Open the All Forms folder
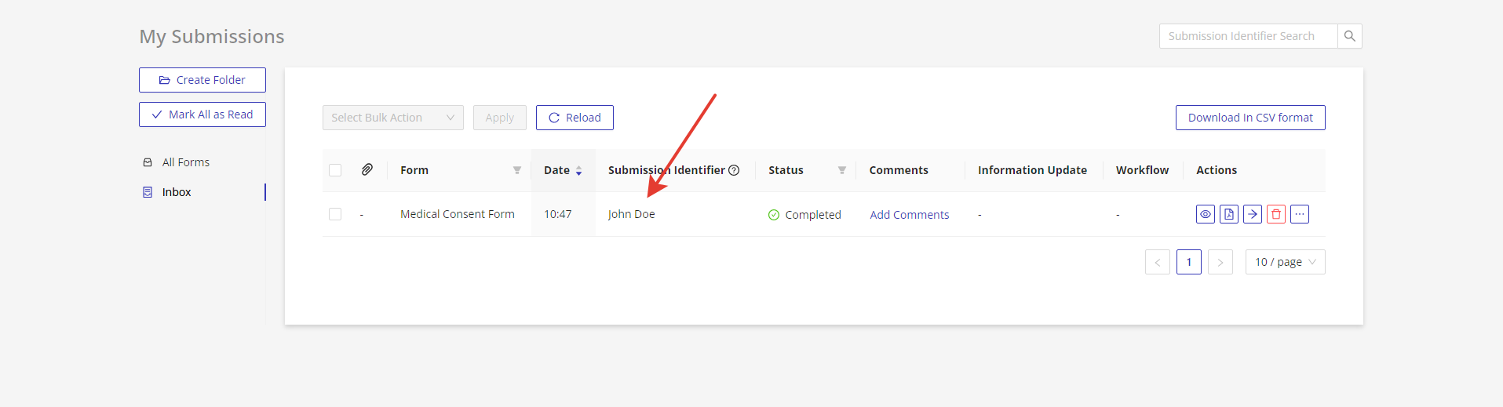 click(186, 162)
